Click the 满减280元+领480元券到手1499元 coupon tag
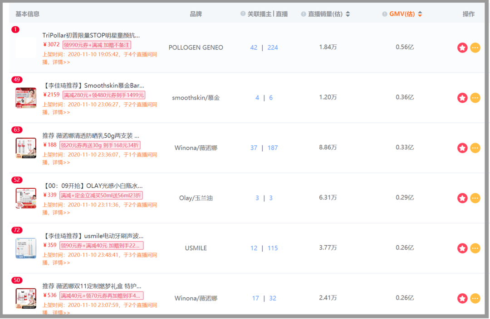 coord(104,95)
